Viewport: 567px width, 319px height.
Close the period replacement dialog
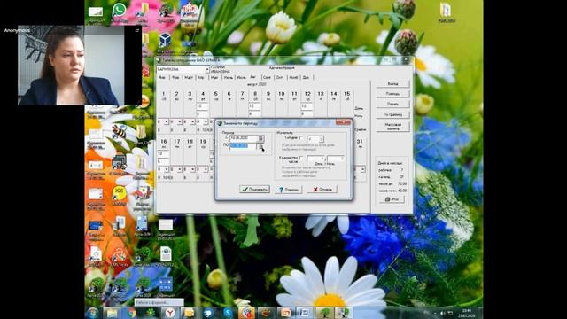(343, 122)
